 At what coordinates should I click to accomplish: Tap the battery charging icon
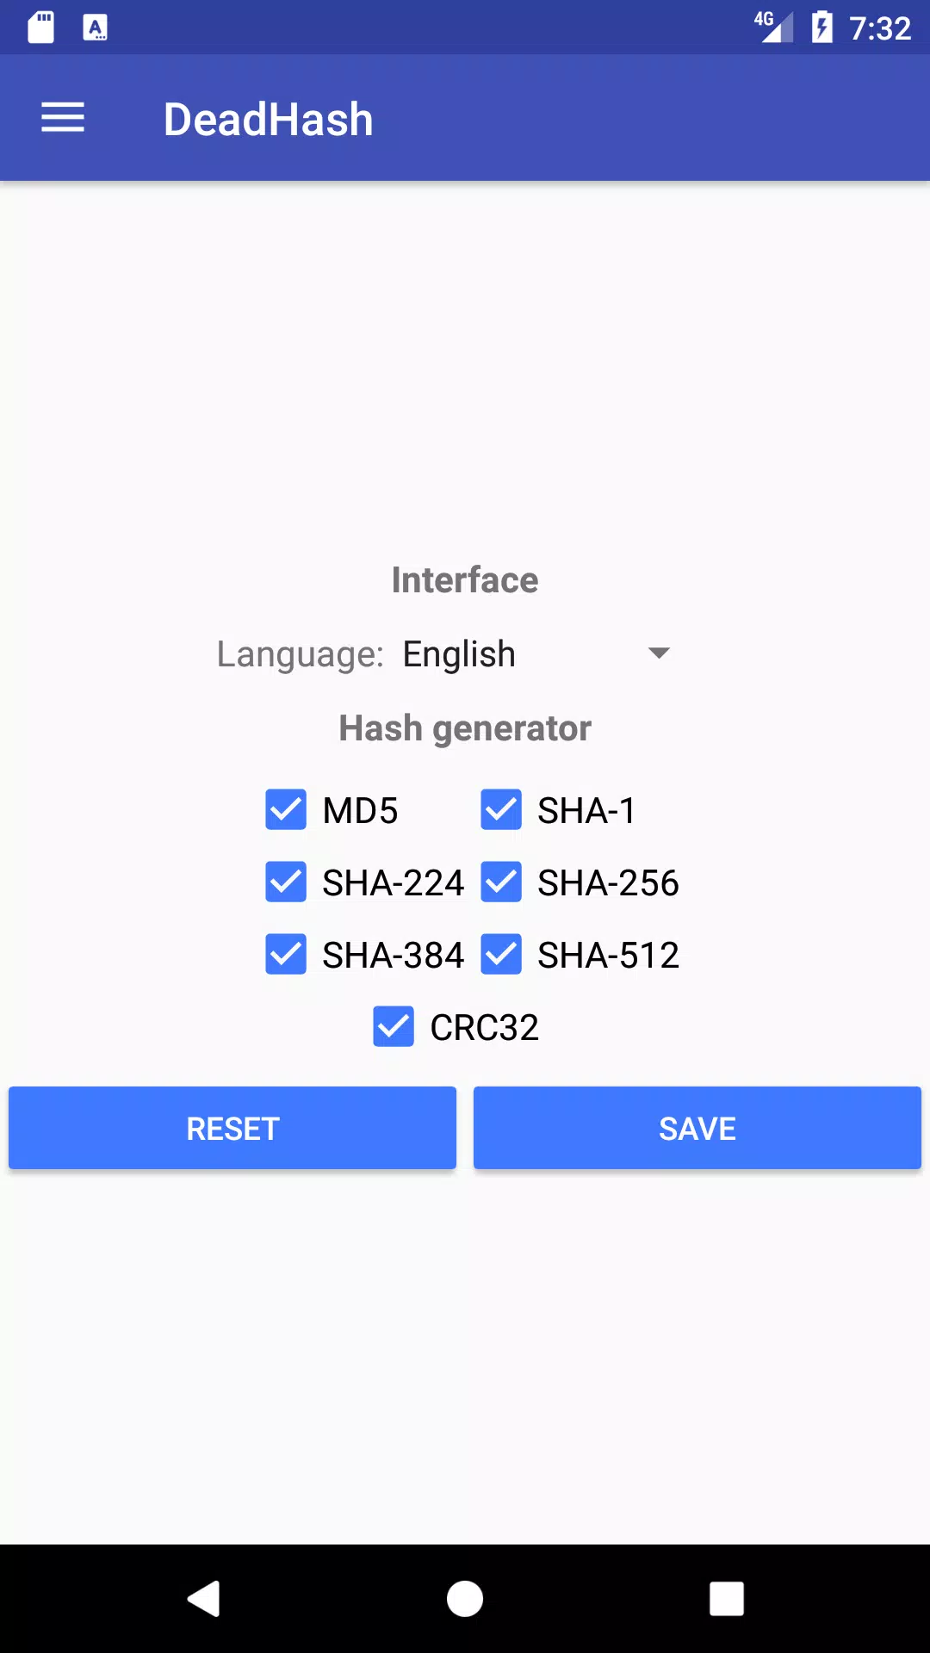coord(822,28)
